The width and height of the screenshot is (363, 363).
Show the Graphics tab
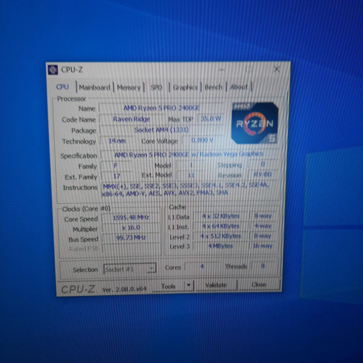(x=185, y=87)
